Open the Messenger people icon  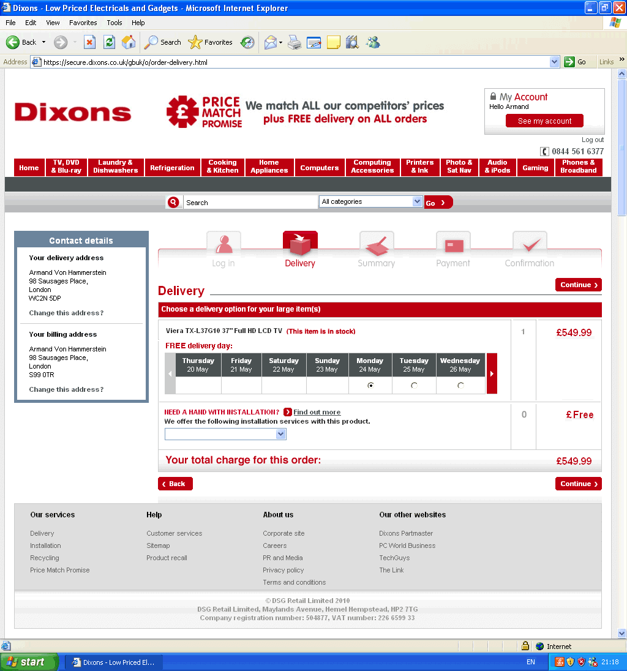pyautogui.click(x=373, y=42)
